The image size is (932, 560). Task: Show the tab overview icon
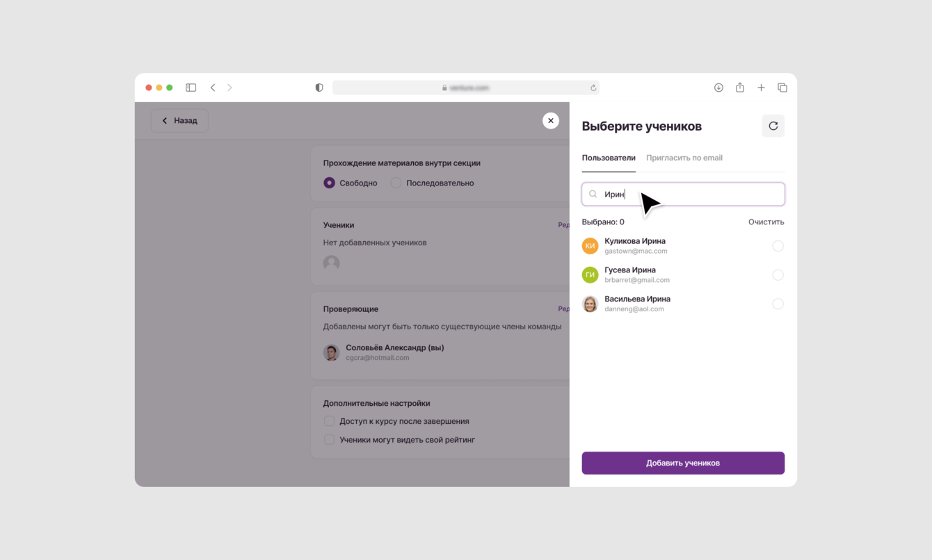(782, 88)
